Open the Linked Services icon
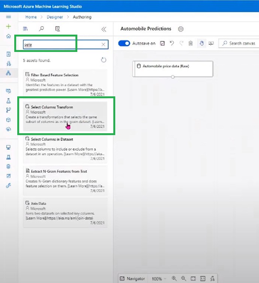This screenshot has height=283, width=259. click(x=9, y=186)
